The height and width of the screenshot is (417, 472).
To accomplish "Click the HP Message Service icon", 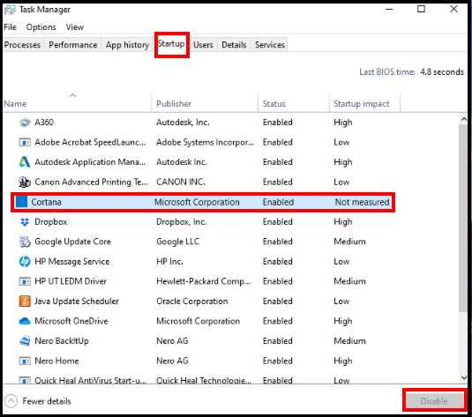I will click(25, 262).
